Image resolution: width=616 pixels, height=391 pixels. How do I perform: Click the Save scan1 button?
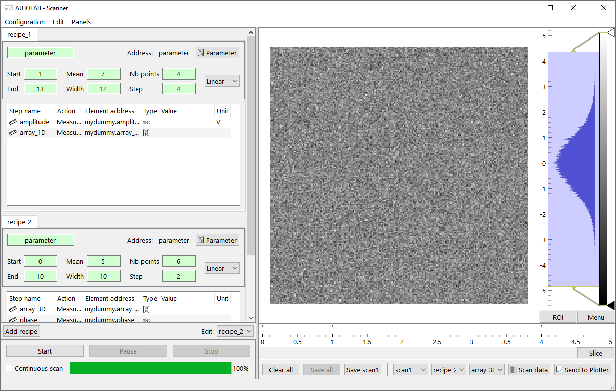pyautogui.click(x=363, y=370)
